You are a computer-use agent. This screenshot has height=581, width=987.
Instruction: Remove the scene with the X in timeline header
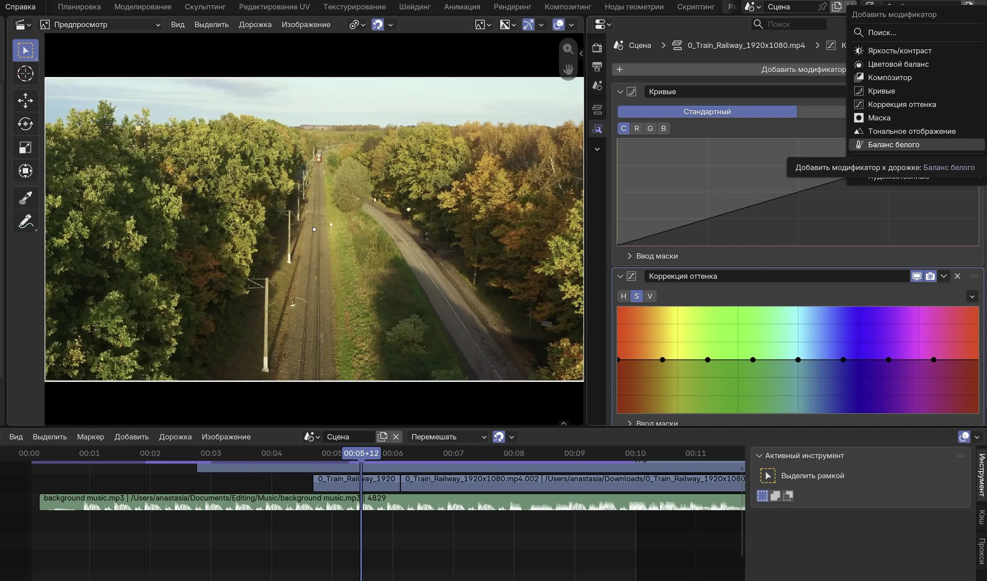(x=396, y=436)
